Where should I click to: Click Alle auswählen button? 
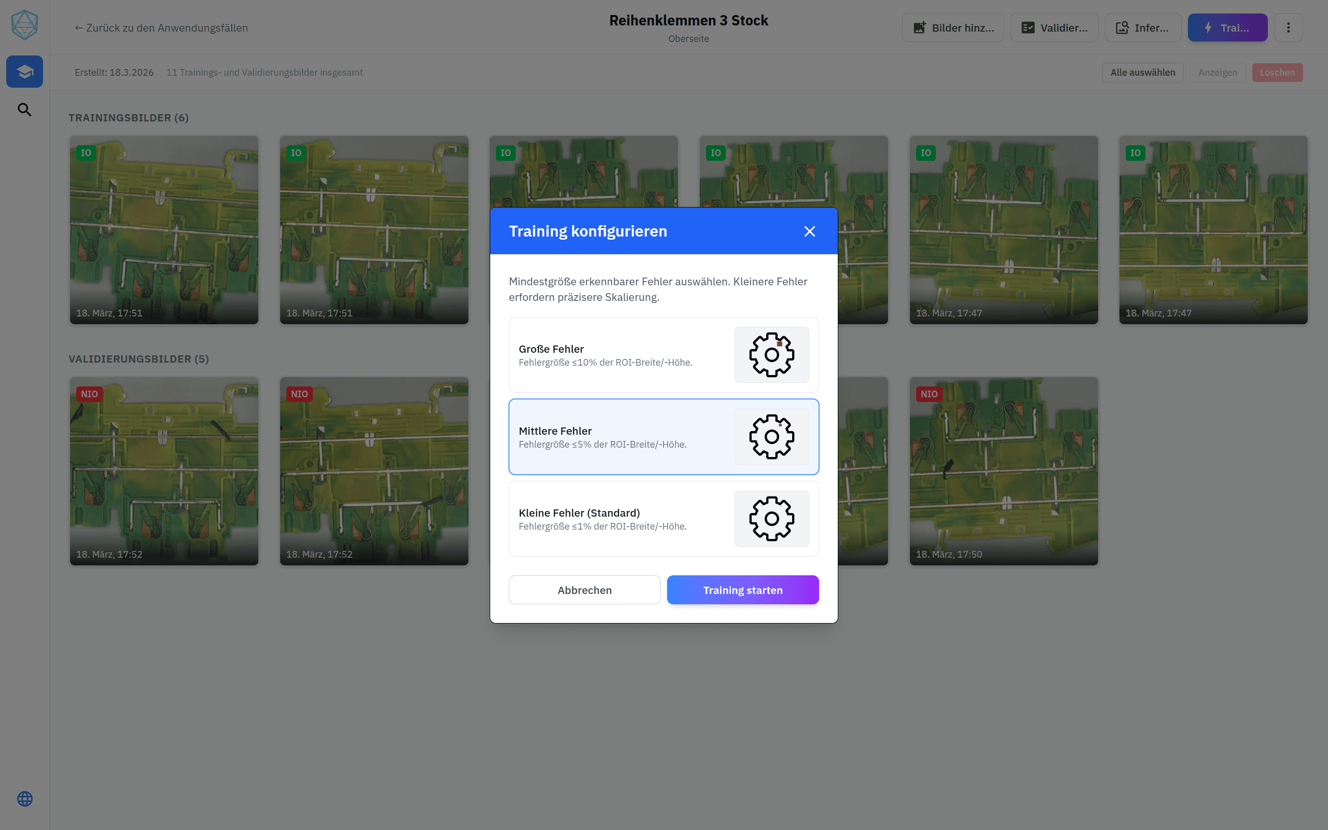(x=1142, y=73)
